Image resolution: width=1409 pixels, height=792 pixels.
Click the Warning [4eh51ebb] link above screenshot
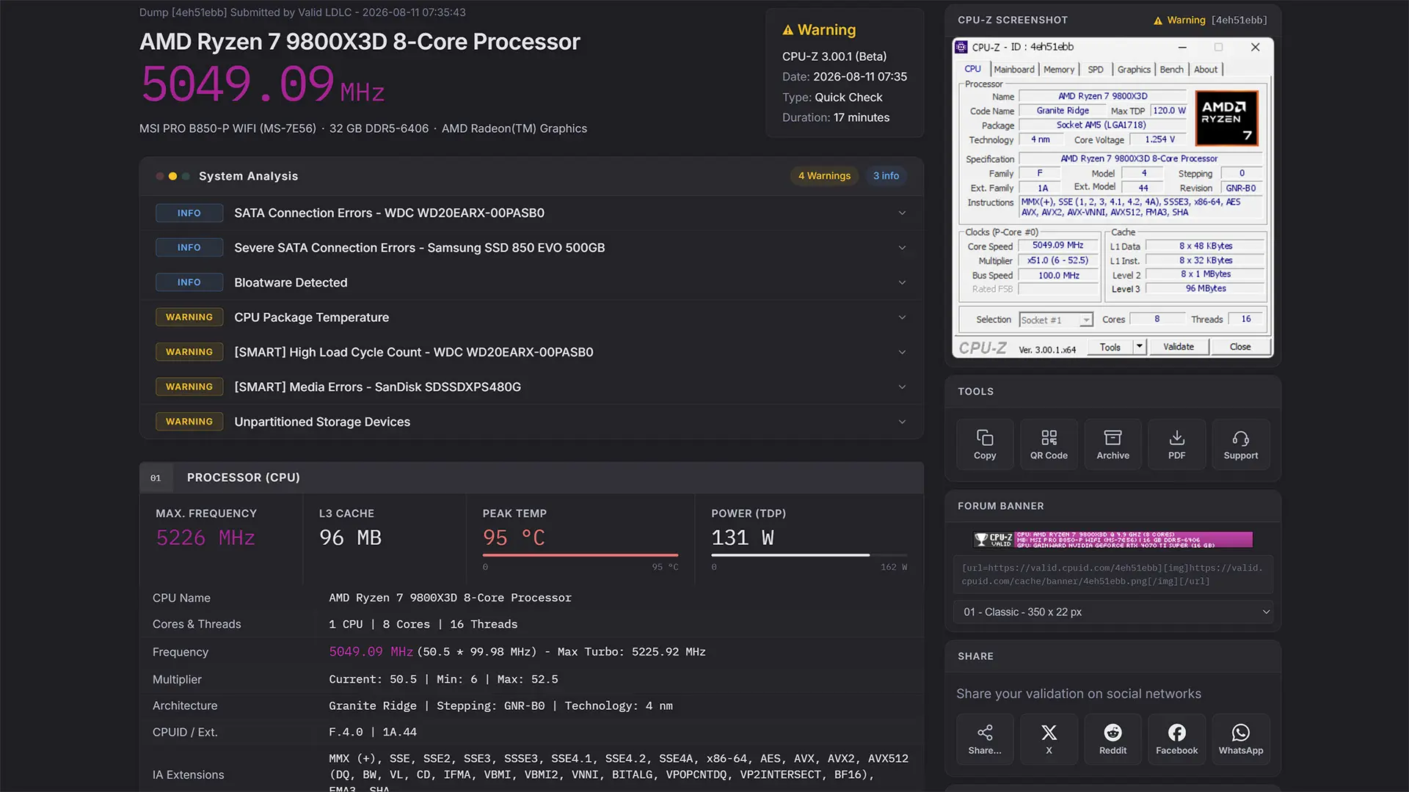point(1210,21)
